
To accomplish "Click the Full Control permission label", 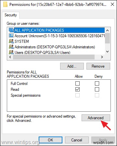I will [19, 84].
